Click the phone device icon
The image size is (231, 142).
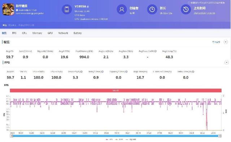(x=67, y=9)
